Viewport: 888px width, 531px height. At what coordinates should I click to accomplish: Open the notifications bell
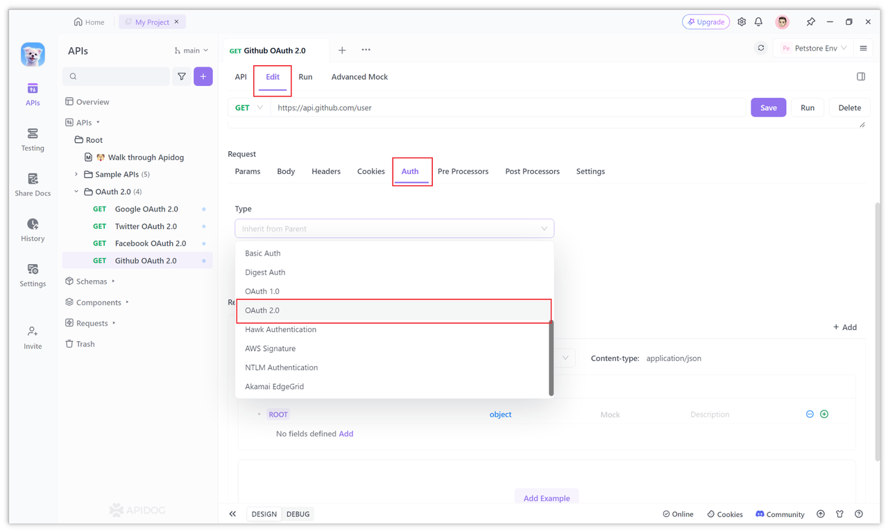[758, 22]
